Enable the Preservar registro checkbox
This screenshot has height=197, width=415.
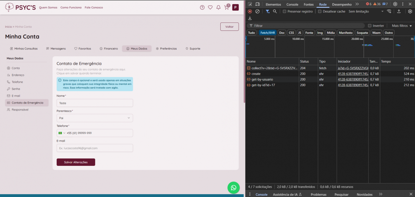[x=285, y=11]
